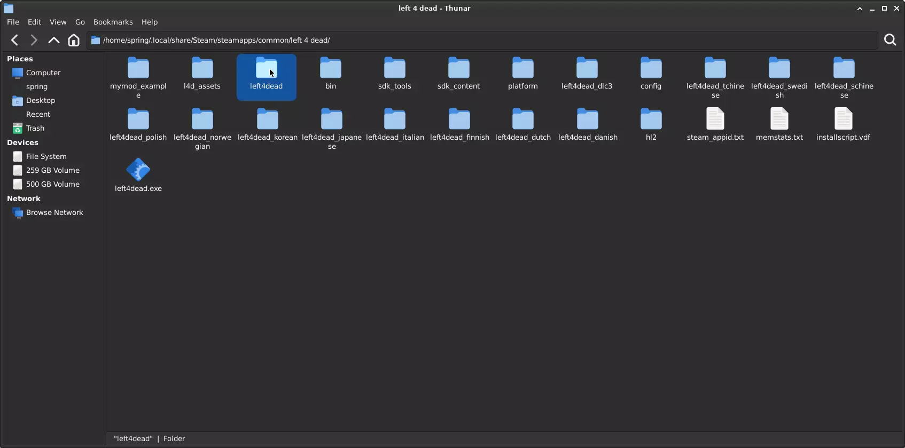The height and width of the screenshot is (448, 905).
Task: Open the View menu
Action: 58,22
